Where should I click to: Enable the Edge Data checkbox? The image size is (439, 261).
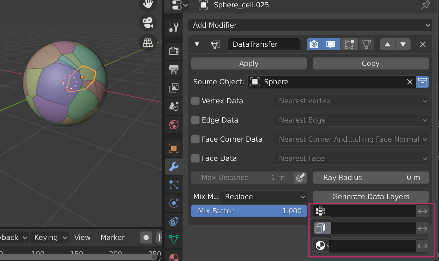point(195,120)
